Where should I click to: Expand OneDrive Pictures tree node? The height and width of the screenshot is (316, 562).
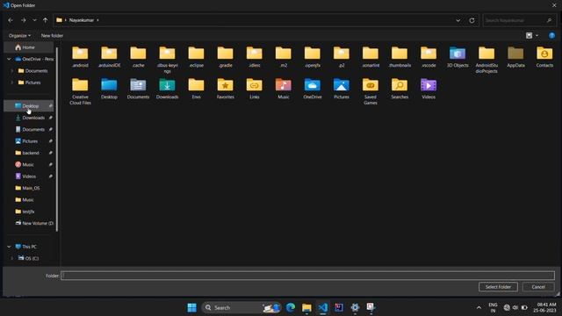[x=12, y=83]
